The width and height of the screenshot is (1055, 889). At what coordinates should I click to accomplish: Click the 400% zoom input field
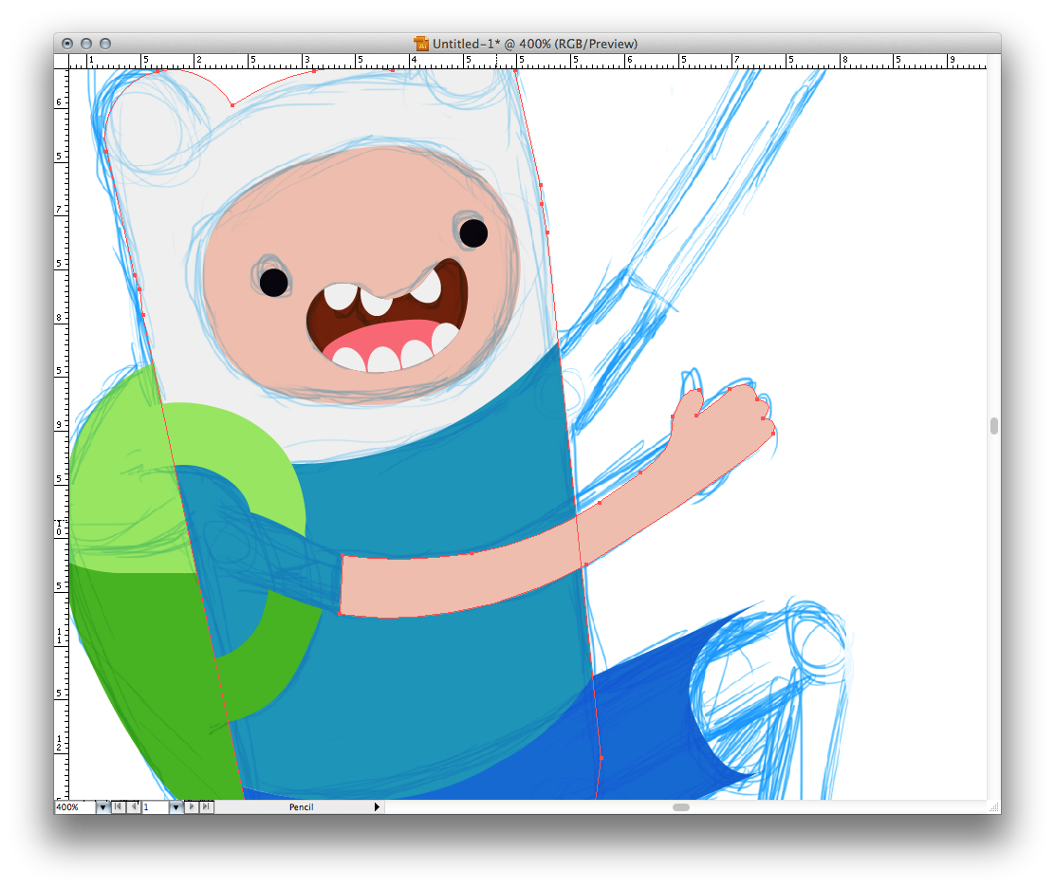(x=74, y=807)
